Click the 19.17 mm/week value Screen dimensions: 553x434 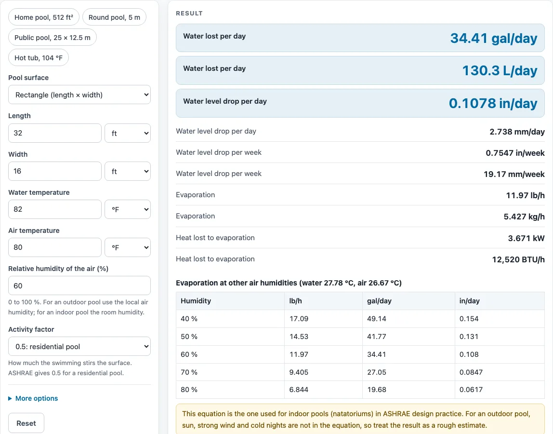pos(514,174)
